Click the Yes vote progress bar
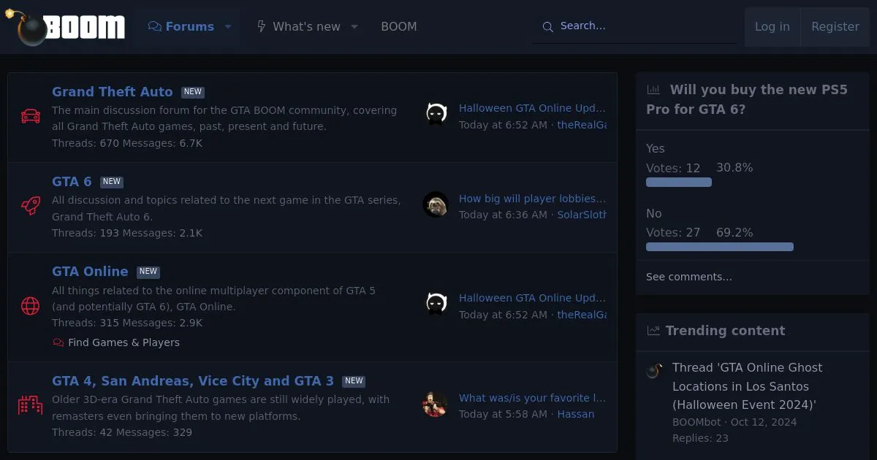Screen dimensions: 877x460 pos(679,183)
